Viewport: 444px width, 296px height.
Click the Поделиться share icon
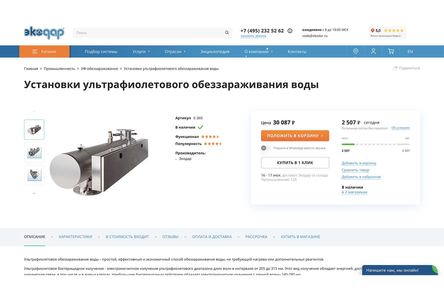click(x=395, y=68)
